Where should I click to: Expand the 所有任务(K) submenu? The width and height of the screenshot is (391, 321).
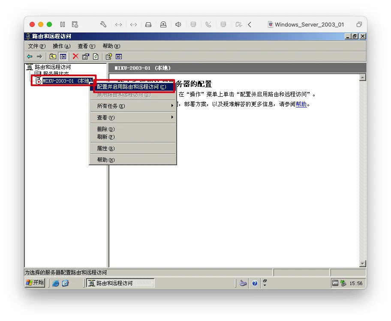tap(132, 106)
